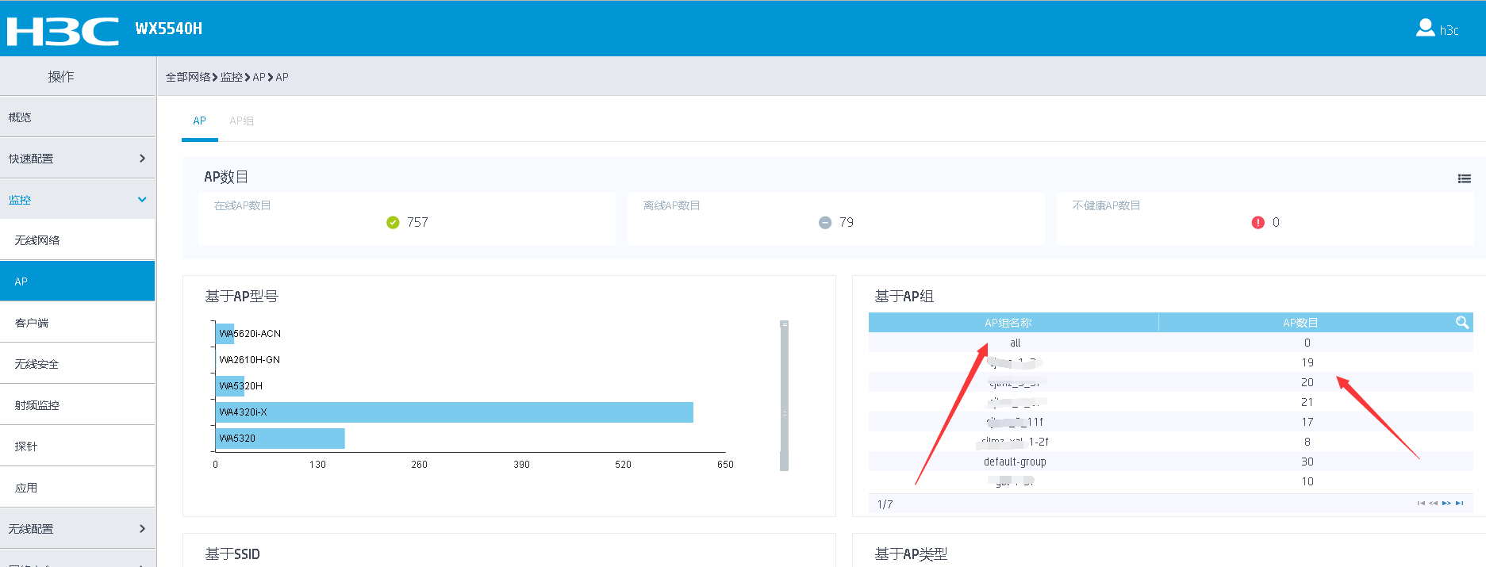
Task: Click the 基于AP型号 panel title
Action: 242,296
